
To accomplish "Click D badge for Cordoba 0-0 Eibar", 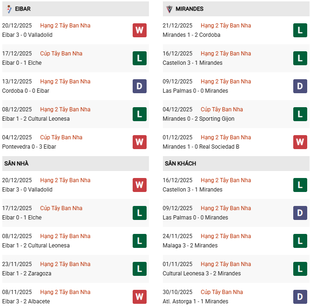I will [139, 86].
